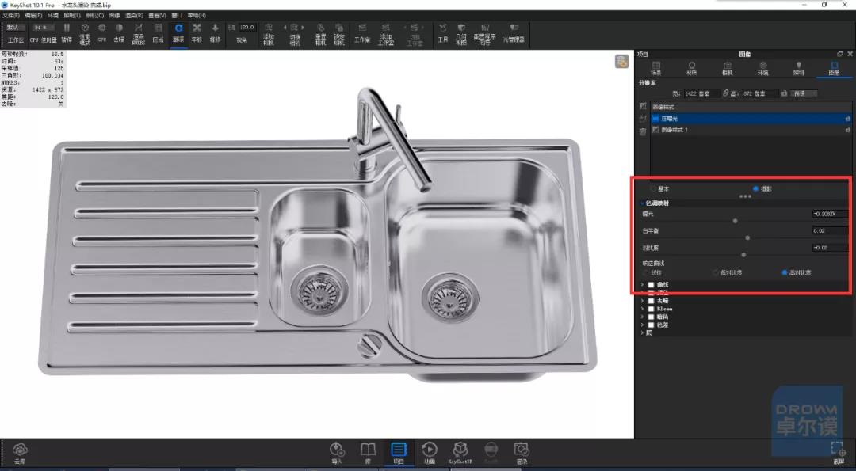
Task: Open the 动画 (Animation) panel icon
Action: 430,453
